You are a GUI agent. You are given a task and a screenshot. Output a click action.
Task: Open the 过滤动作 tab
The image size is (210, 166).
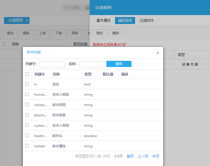coord(146,21)
